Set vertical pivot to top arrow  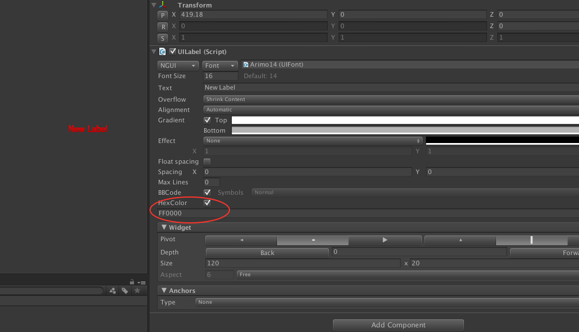(x=460, y=240)
